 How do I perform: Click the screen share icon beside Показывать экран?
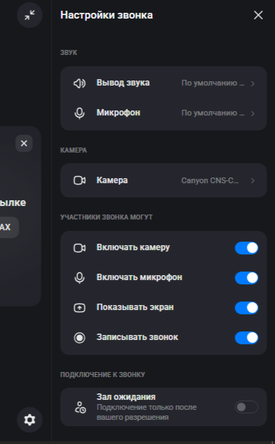80,307
